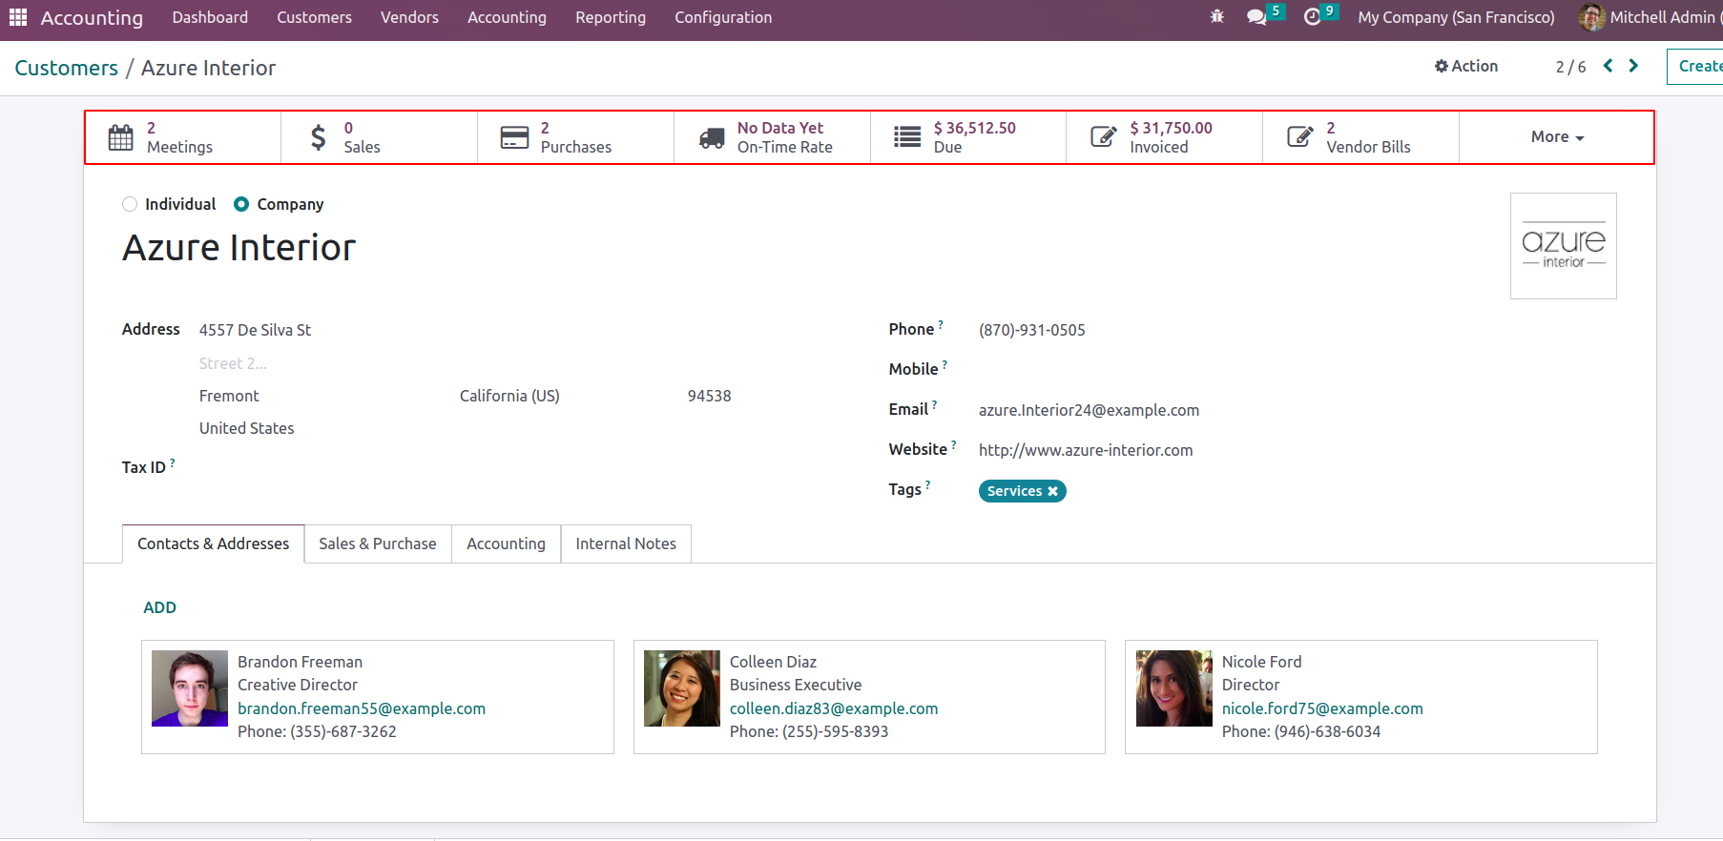Click the email azure.Interior24@example.com
Viewport: 1723px width, 841px height.
click(1089, 410)
